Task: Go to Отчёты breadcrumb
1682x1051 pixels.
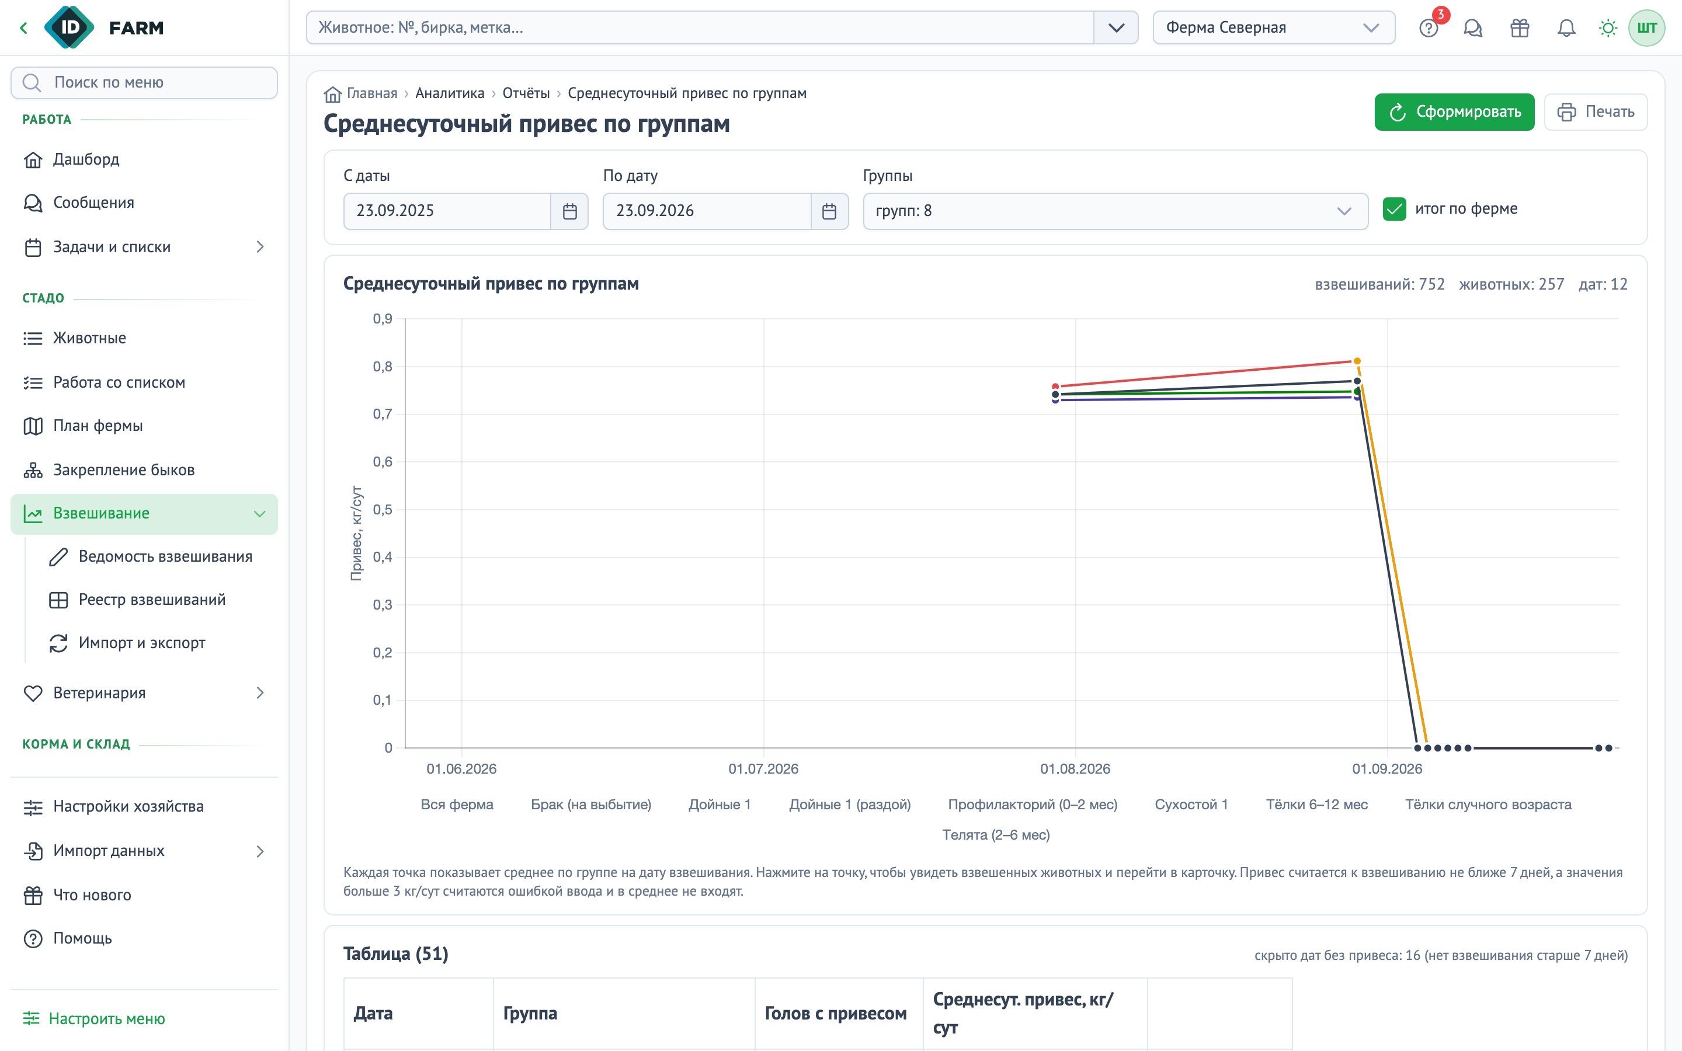Action: [526, 93]
